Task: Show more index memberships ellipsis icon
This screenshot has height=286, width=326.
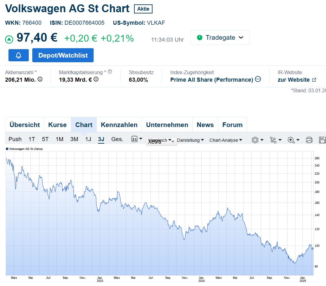Action: 258,79
